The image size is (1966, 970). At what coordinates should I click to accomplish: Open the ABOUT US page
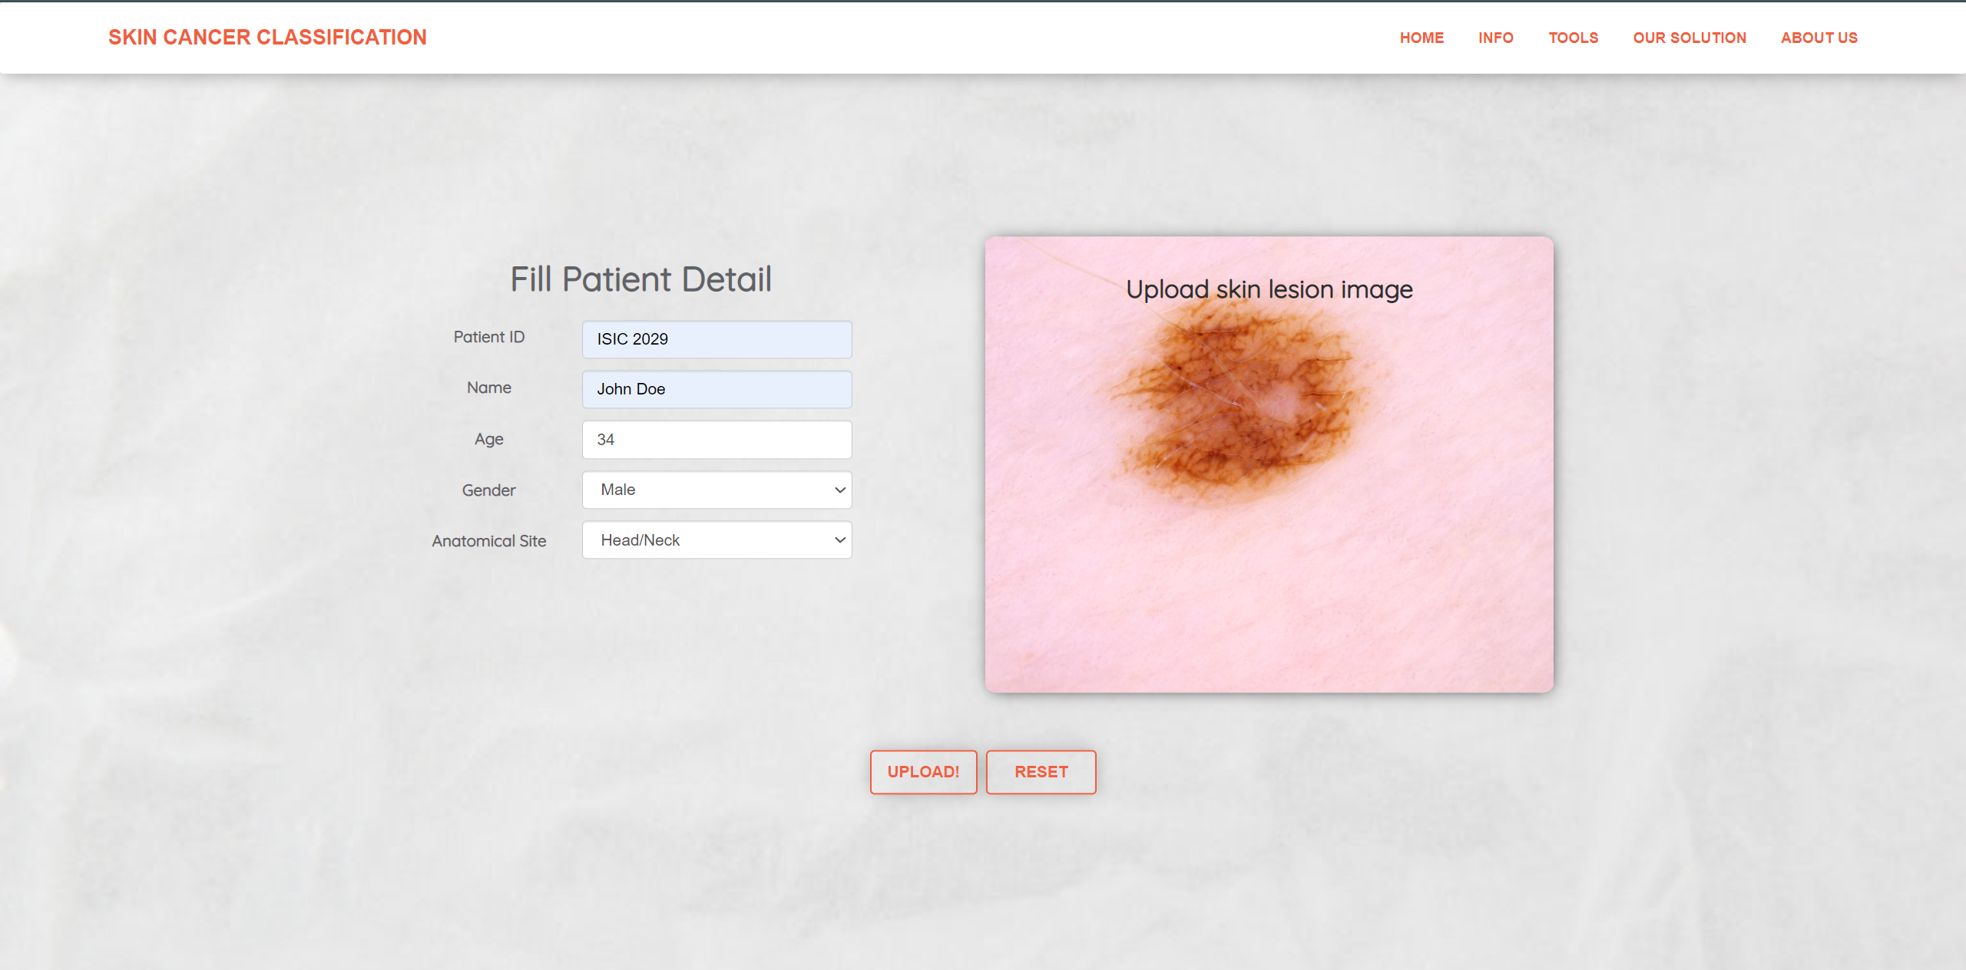coord(1819,38)
